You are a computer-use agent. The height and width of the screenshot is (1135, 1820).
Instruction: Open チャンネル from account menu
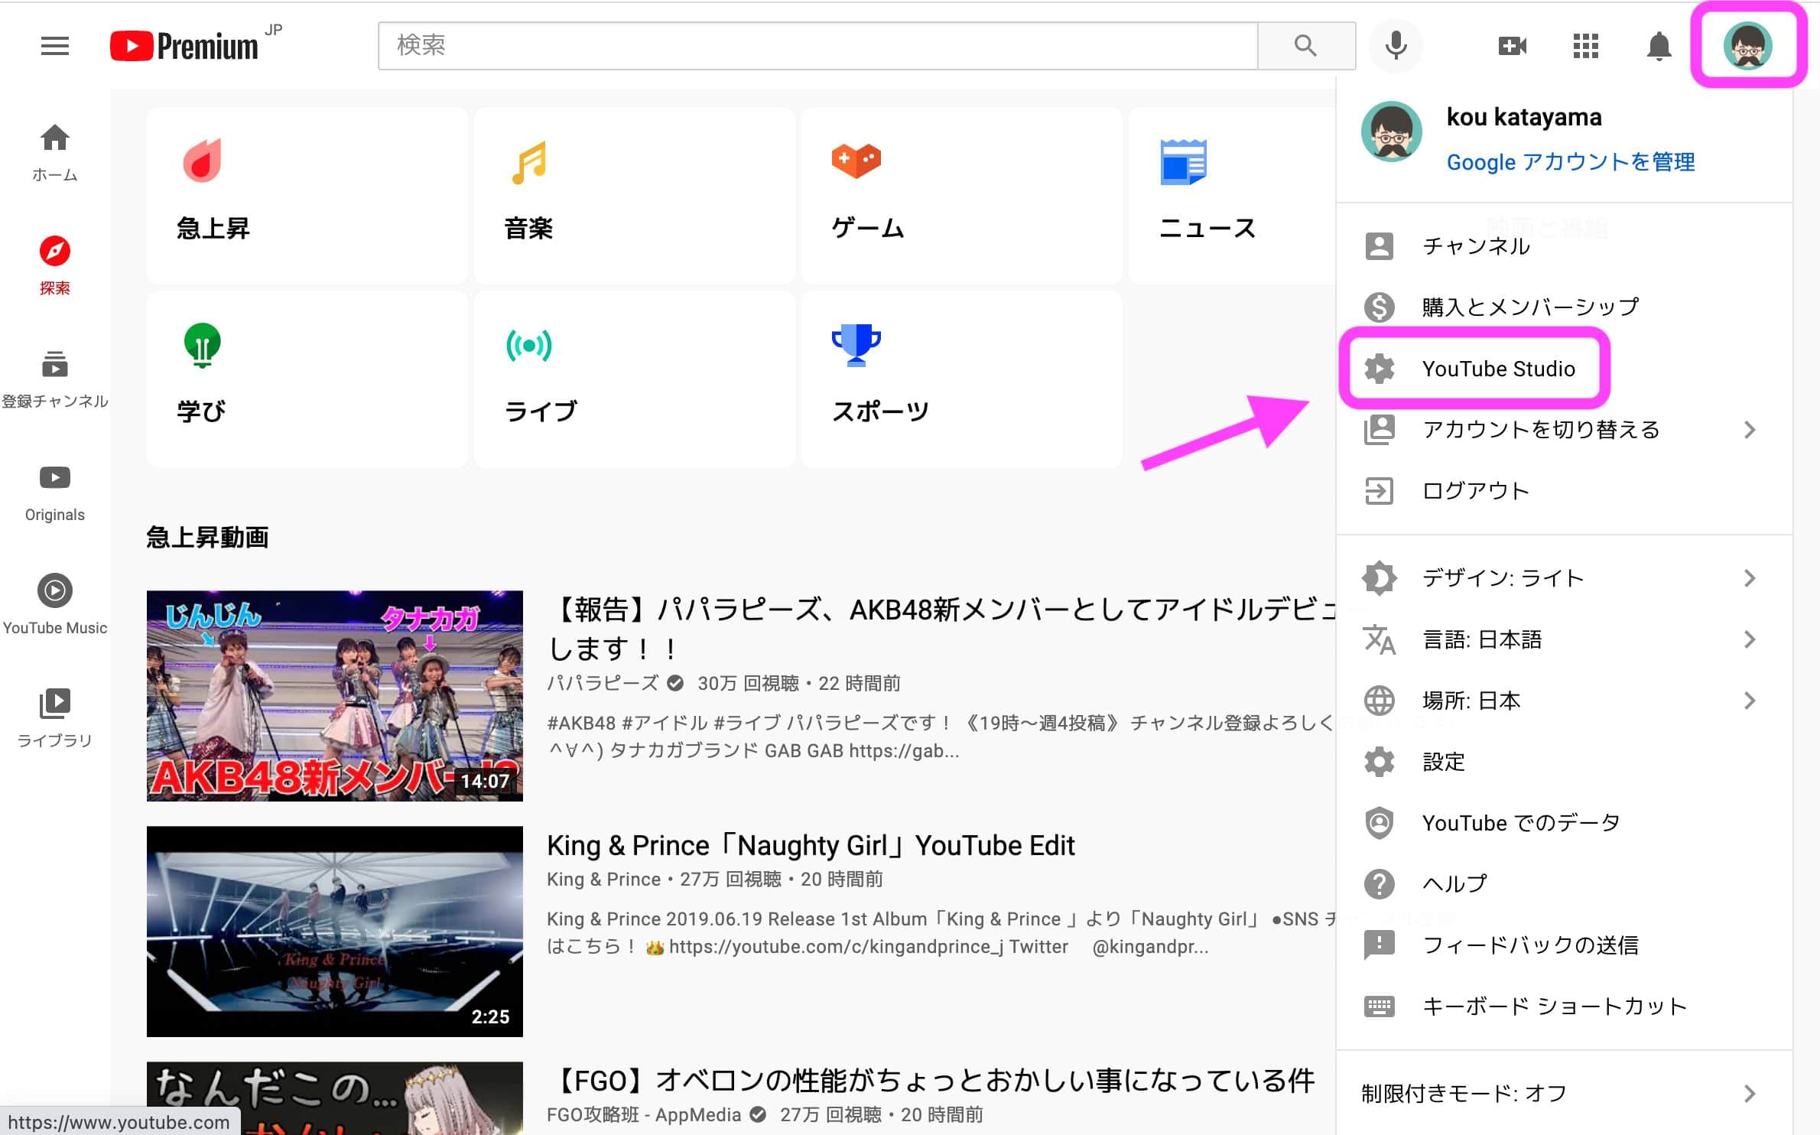(x=1564, y=246)
